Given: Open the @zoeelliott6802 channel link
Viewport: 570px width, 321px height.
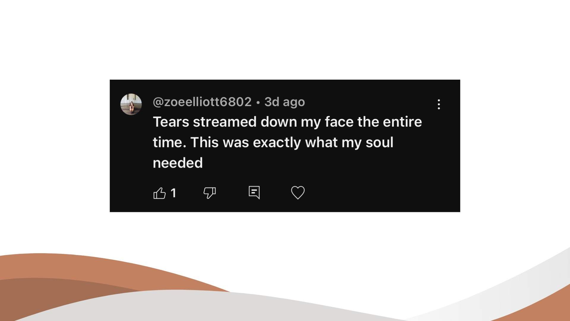Looking at the screenshot, I should (x=202, y=102).
